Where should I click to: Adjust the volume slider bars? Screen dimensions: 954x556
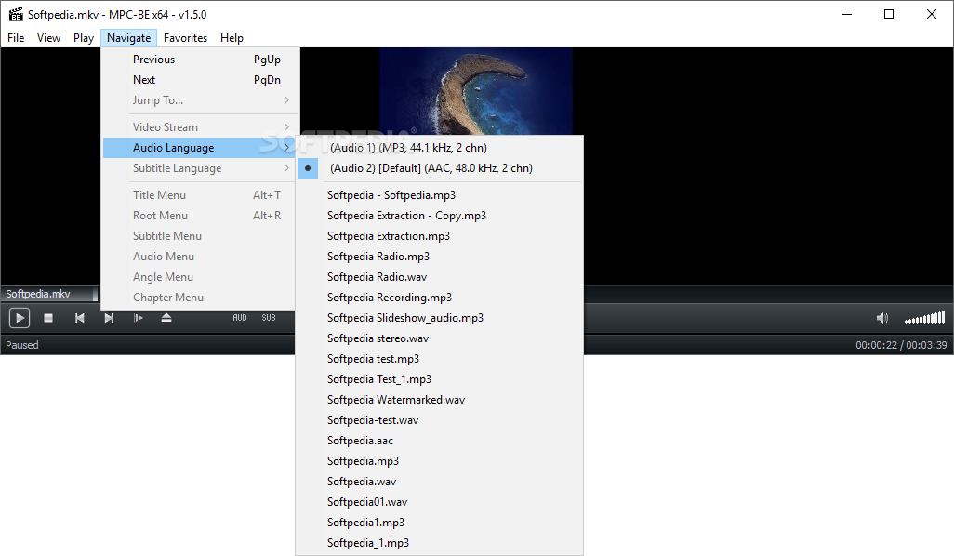point(924,318)
